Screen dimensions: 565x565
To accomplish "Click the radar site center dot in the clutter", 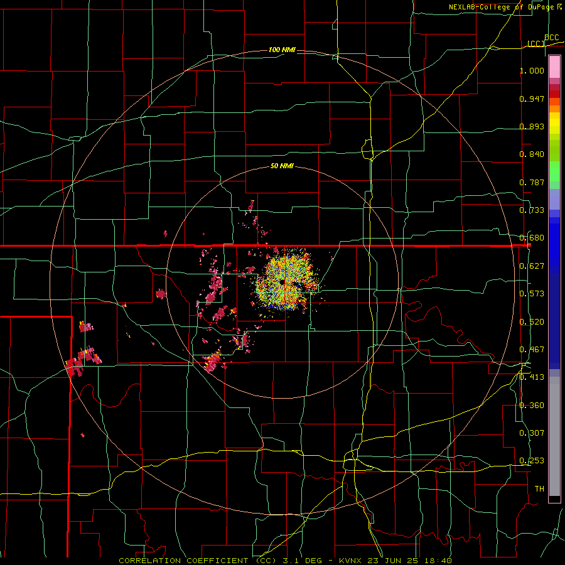I will (281, 282).
